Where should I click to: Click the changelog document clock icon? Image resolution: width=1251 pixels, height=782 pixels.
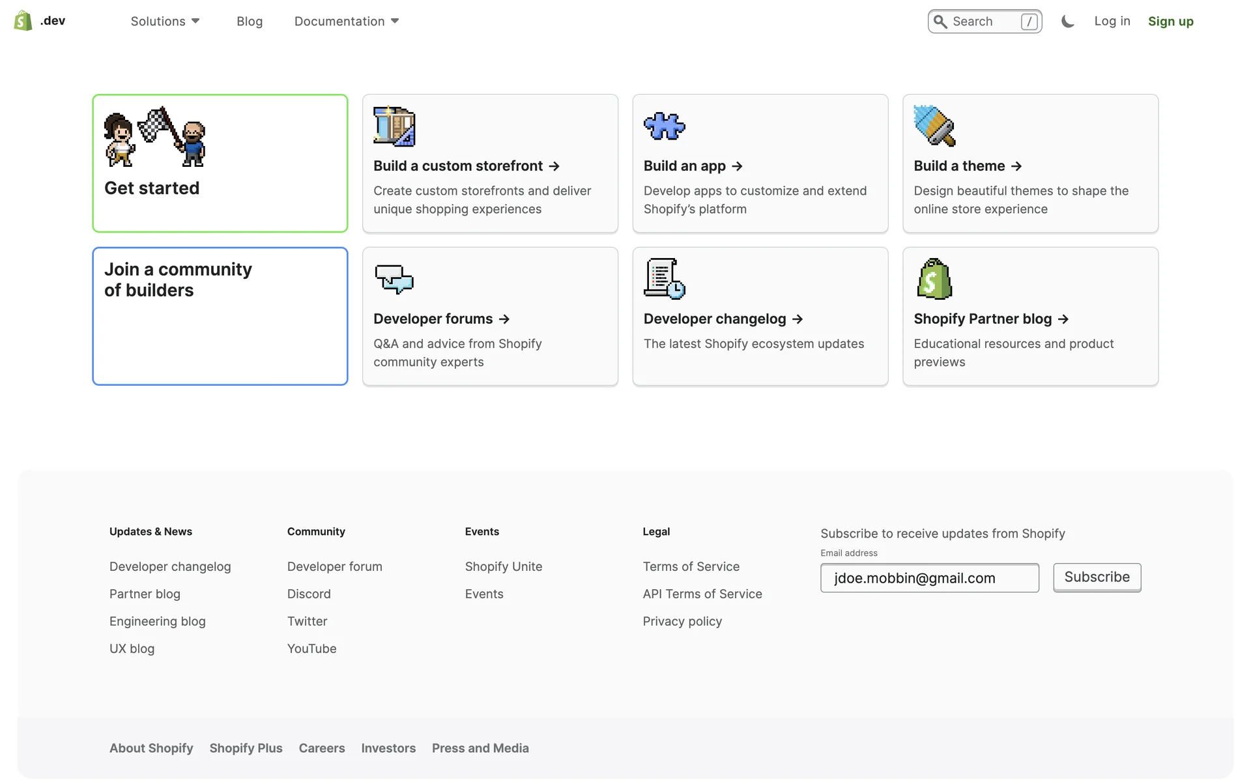664,279
